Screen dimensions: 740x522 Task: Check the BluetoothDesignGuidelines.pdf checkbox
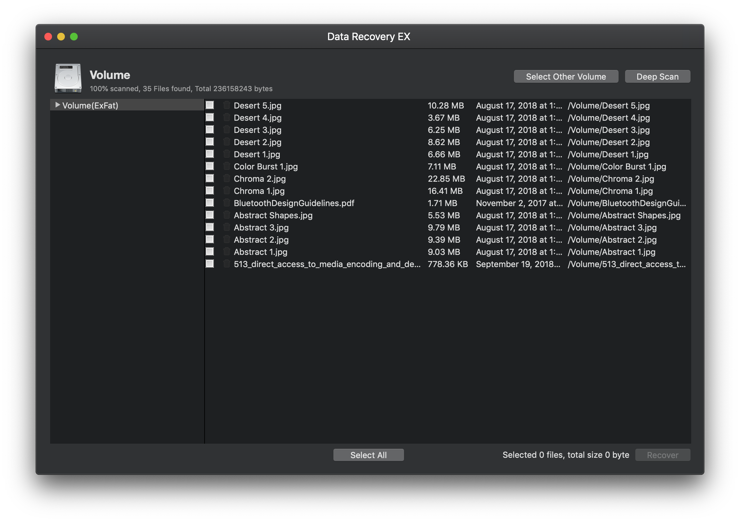click(x=210, y=203)
